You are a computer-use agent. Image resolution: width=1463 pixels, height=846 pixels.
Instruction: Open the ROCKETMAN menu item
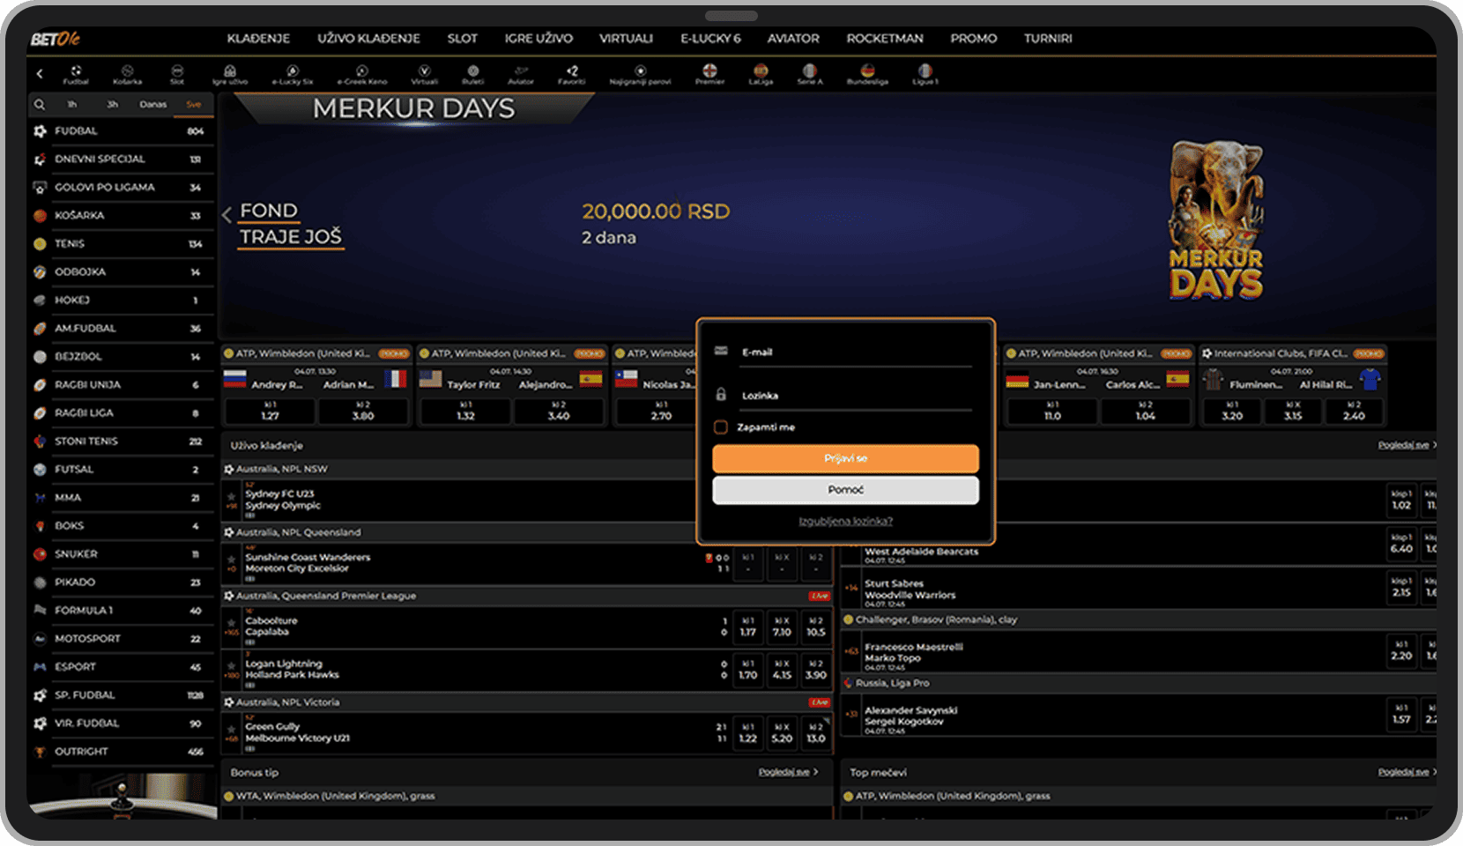(x=885, y=39)
